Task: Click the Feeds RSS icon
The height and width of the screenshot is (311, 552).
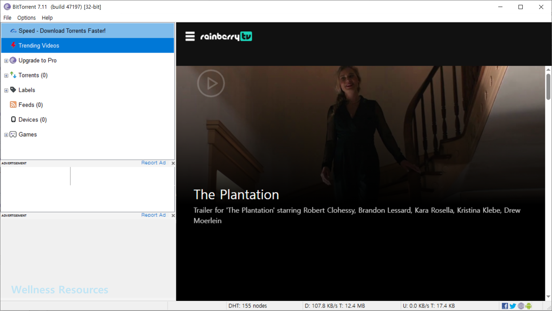Action: [13, 104]
